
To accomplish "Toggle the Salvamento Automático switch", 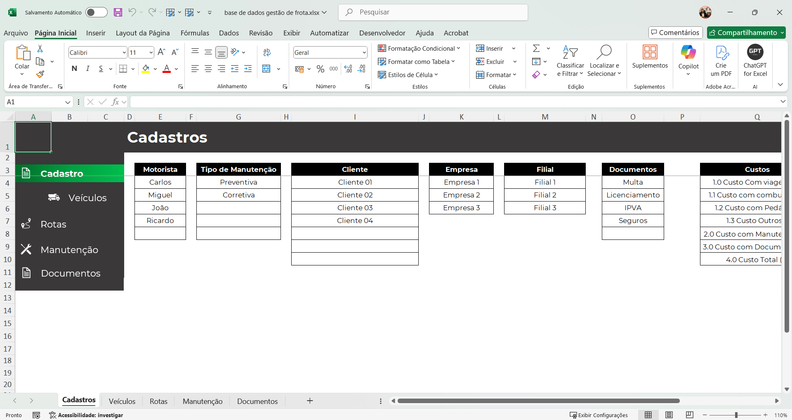I will click(x=97, y=12).
